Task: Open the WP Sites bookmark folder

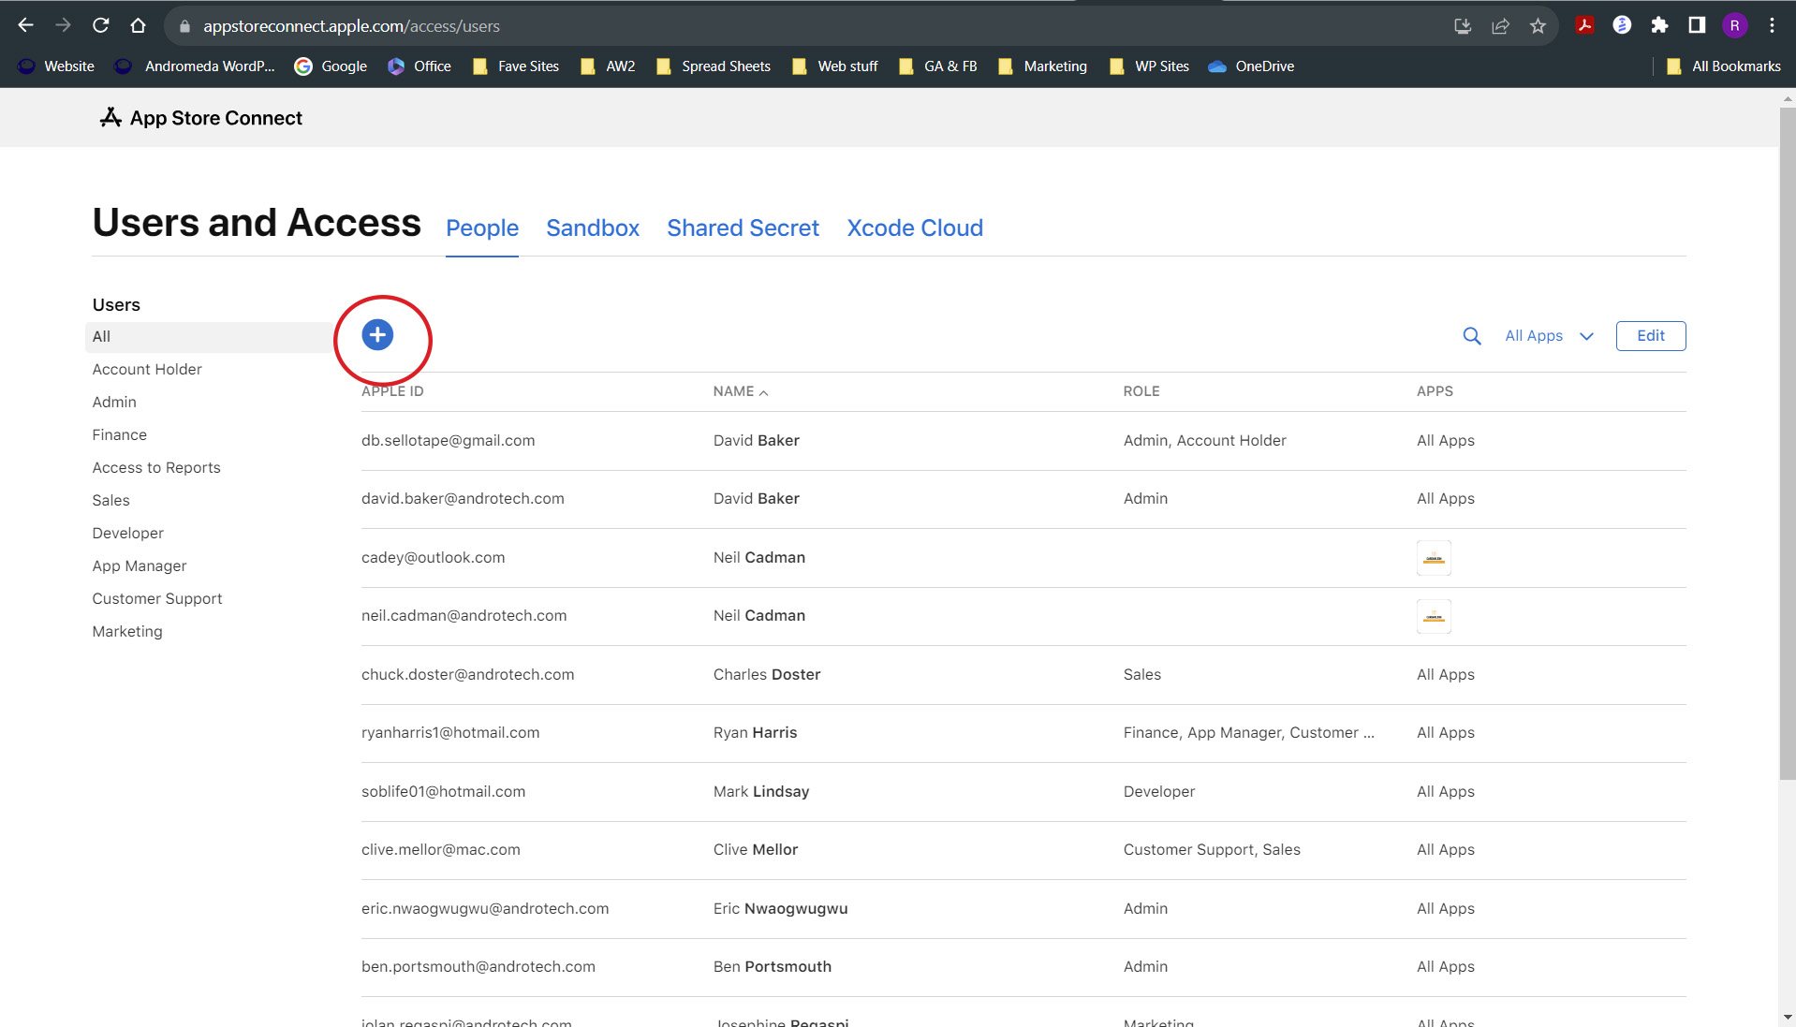Action: click(1150, 66)
